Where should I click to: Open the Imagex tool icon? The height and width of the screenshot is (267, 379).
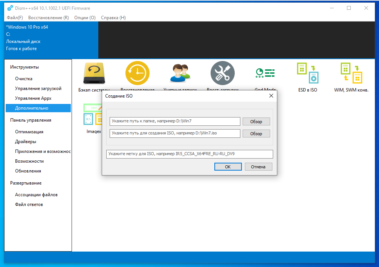point(93,114)
